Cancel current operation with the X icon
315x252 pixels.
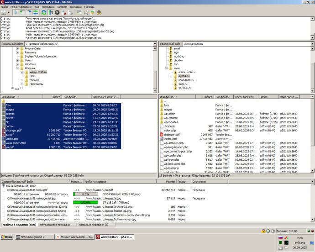[57, 12]
